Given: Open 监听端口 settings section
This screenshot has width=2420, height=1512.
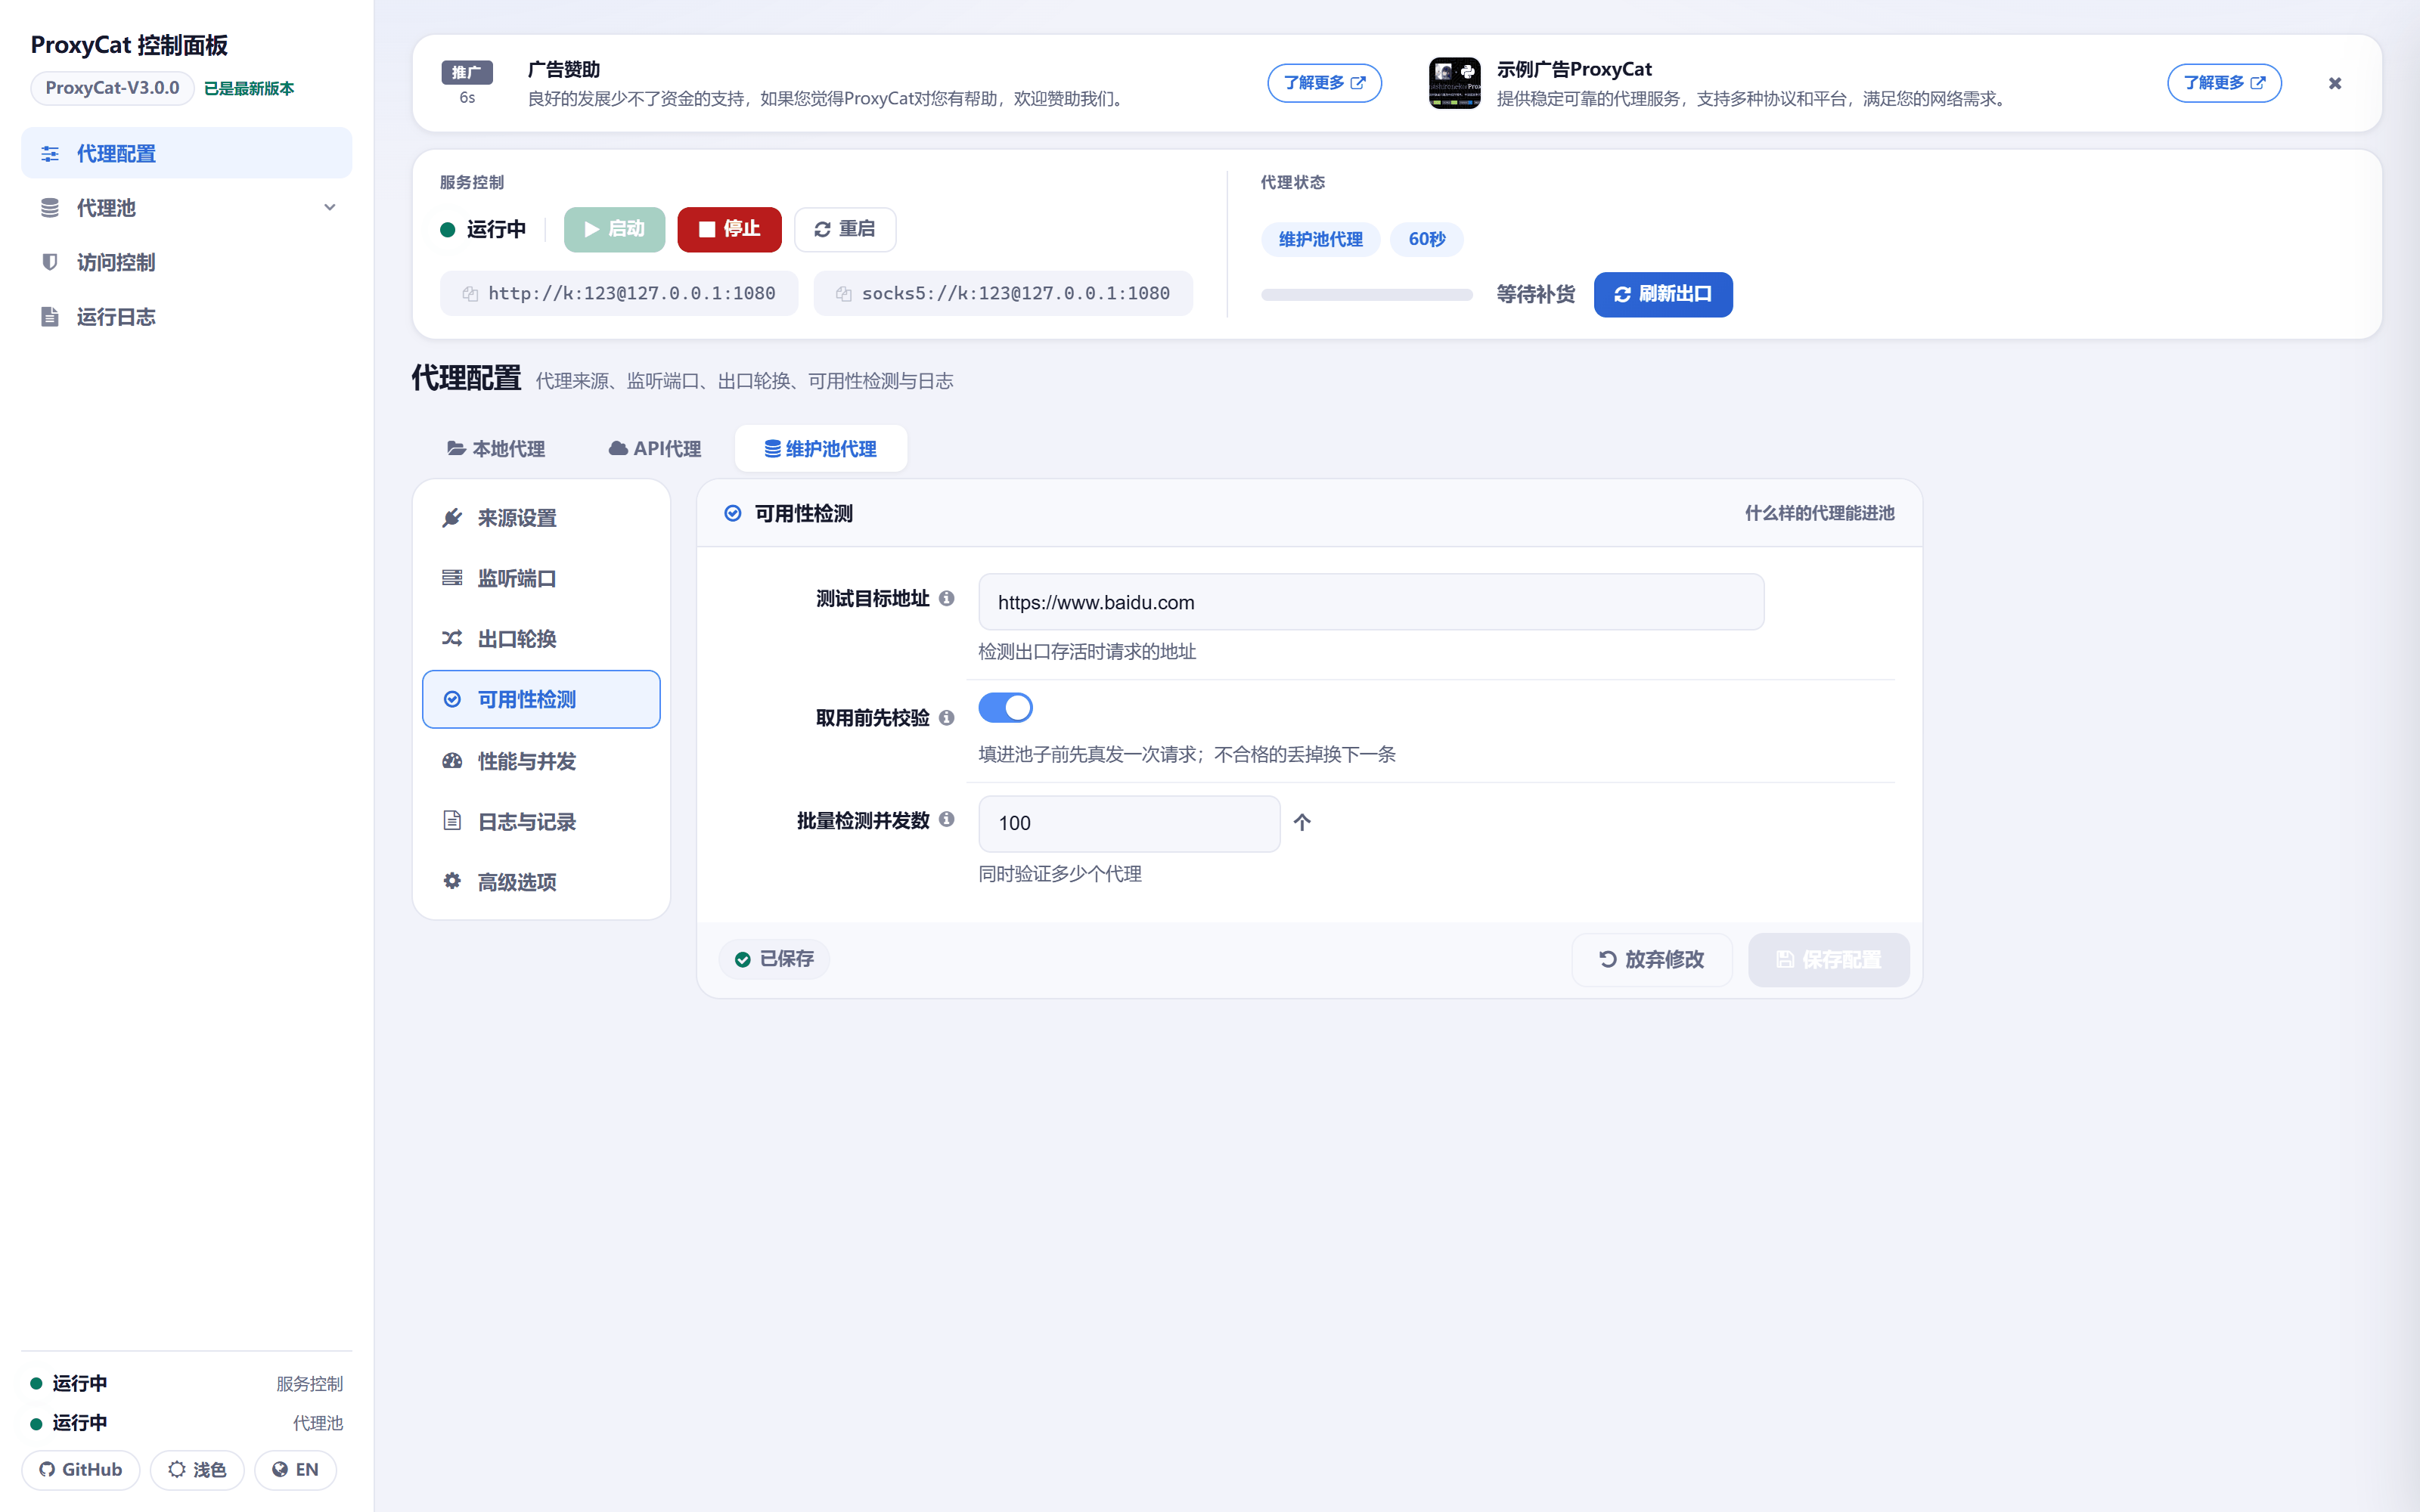Looking at the screenshot, I should click(x=541, y=578).
